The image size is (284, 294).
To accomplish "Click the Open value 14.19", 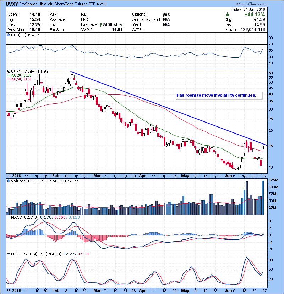I will [35, 15].
